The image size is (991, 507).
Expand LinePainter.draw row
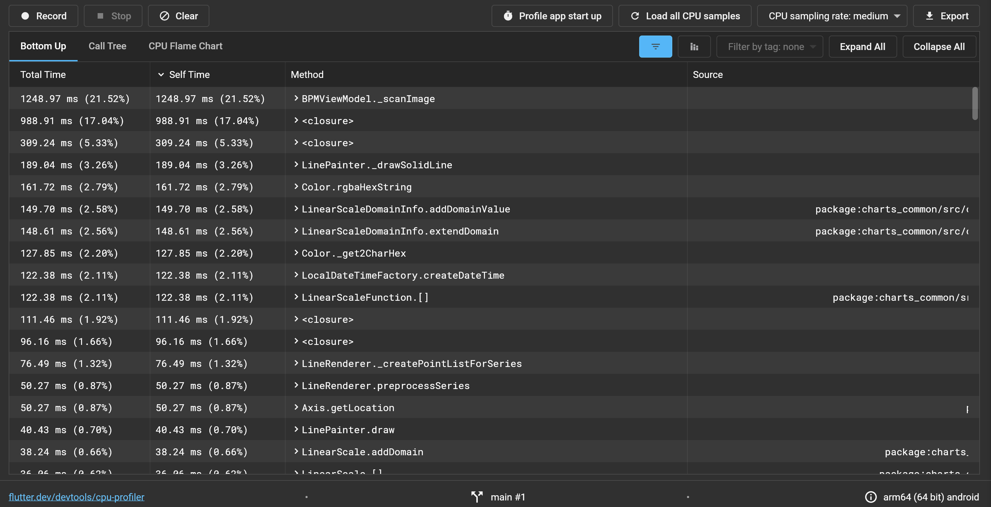pos(296,429)
